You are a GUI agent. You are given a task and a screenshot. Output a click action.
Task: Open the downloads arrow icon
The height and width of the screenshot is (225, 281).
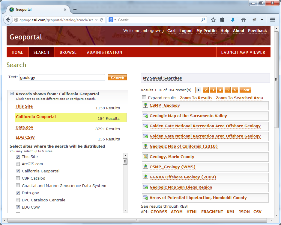click(233, 20)
